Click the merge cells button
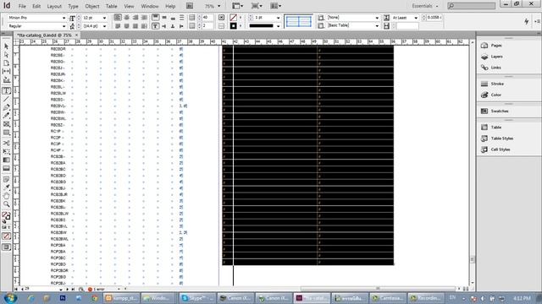542x304 pixels. pos(222,17)
